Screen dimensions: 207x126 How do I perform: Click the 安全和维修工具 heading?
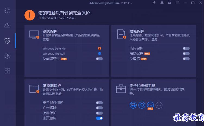pos(142,85)
